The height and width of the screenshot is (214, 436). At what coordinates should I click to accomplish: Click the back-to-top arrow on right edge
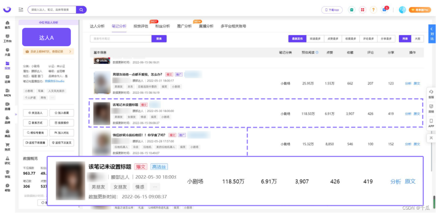[431, 138]
